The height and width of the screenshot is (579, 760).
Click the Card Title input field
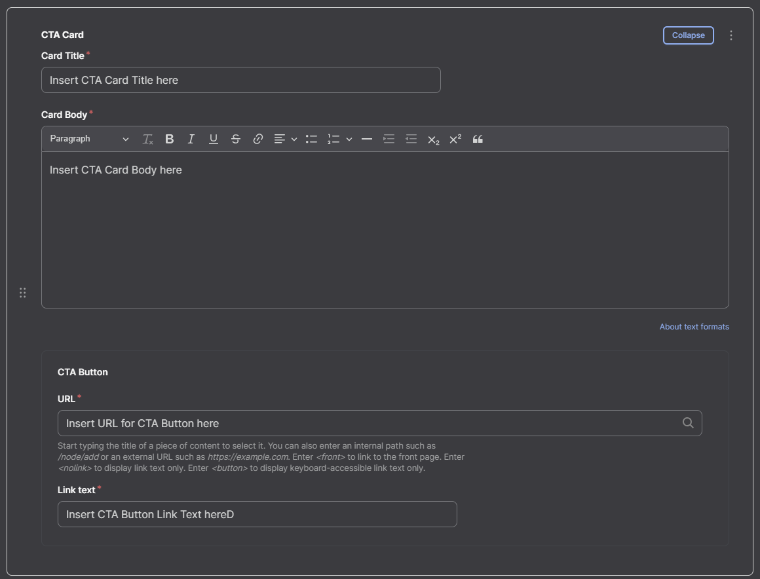pyautogui.click(x=241, y=80)
